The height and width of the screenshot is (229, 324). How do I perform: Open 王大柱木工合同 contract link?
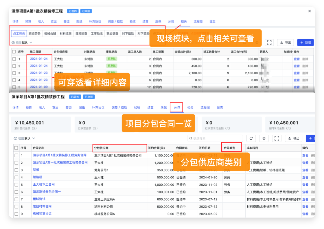pyautogui.click(x=44, y=184)
